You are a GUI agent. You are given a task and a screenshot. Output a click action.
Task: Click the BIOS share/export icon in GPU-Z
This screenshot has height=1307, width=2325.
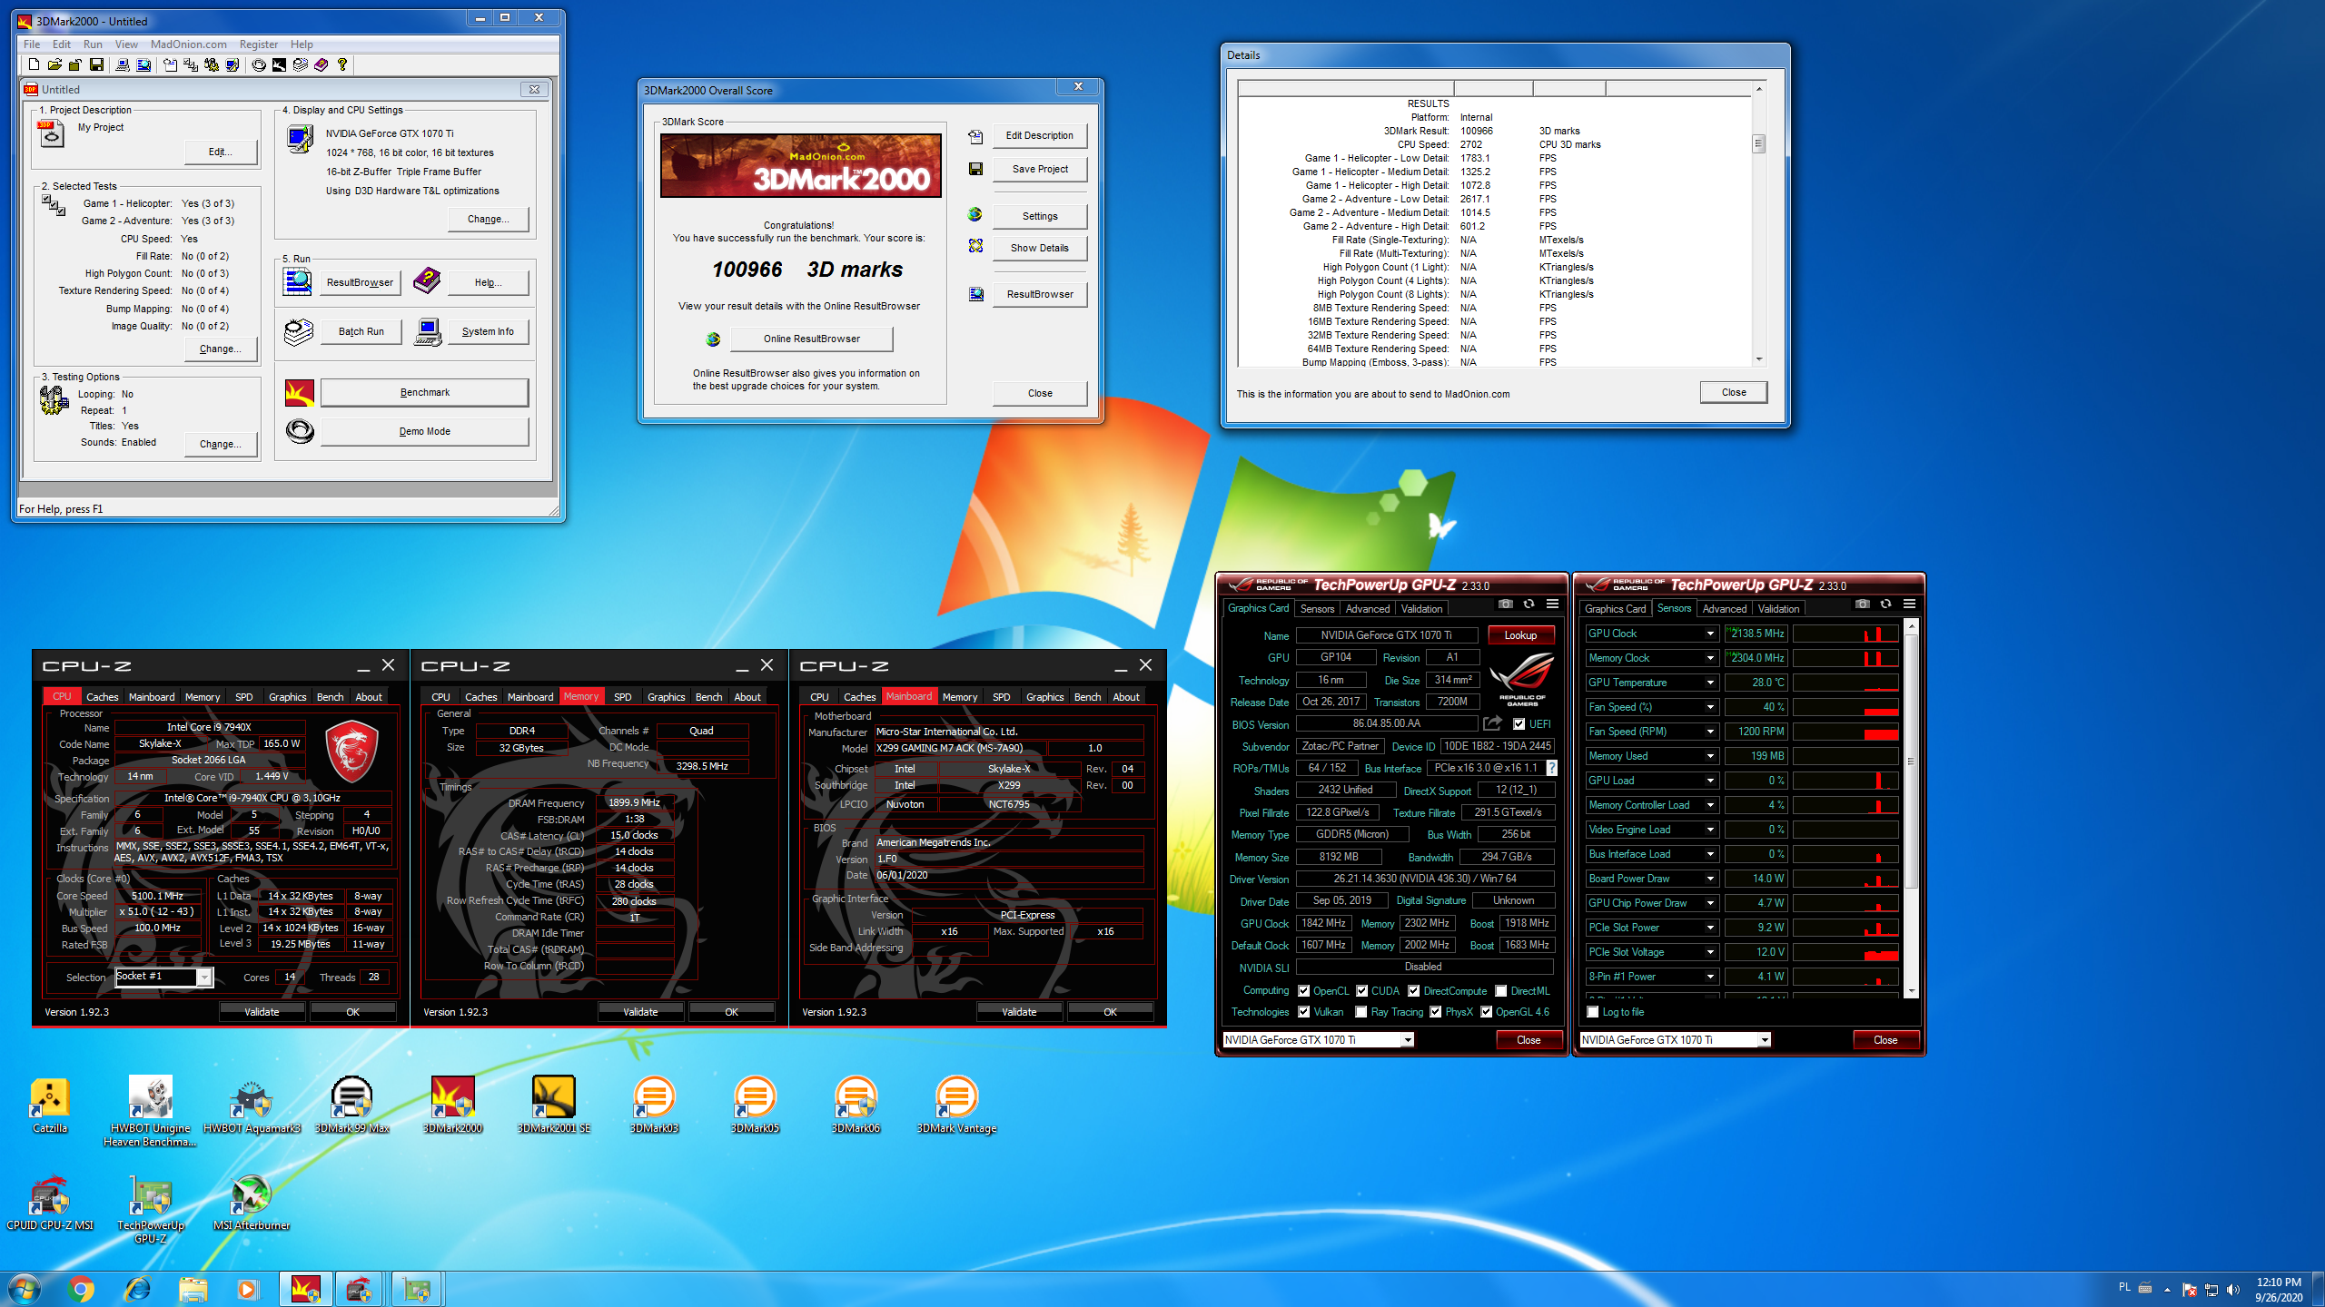point(1492,723)
